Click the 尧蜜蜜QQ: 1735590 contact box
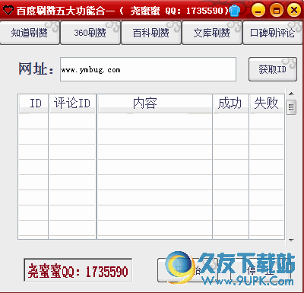The width and height of the screenshot is (304, 293). click(78, 270)
